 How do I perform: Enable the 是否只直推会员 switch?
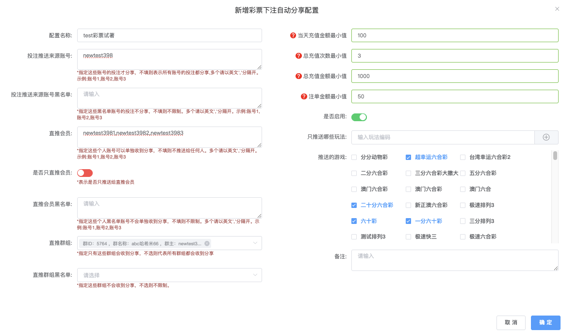[x=85, y=173]
